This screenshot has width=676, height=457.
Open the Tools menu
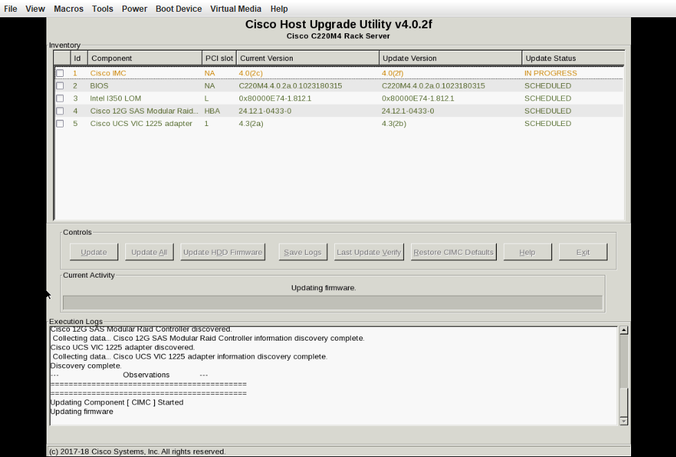point(102,8)
